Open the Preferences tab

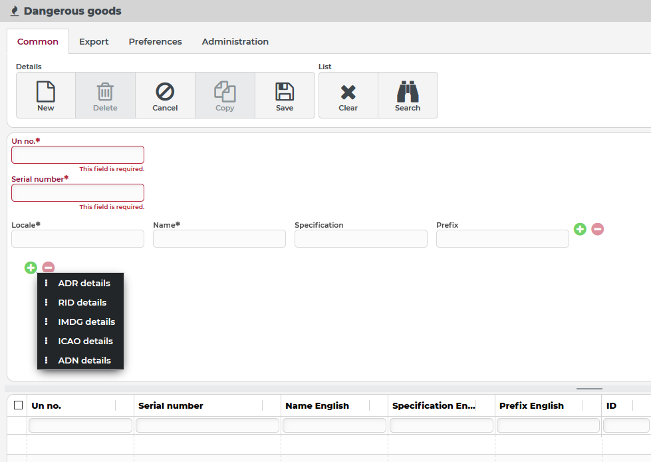tap(156, 41)
